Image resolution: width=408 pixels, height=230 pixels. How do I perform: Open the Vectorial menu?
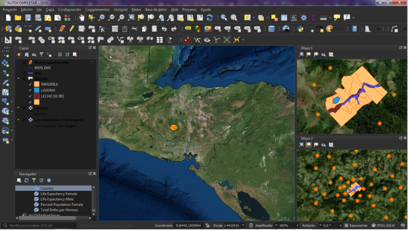pyautogui.click(x=120, y=9)
